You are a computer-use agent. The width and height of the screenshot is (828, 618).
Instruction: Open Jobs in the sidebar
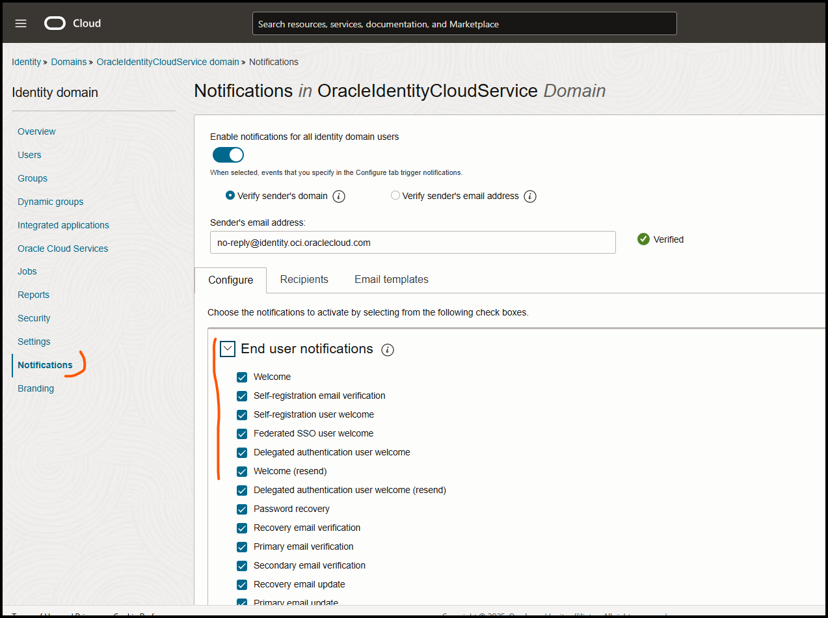coord(27,271)
